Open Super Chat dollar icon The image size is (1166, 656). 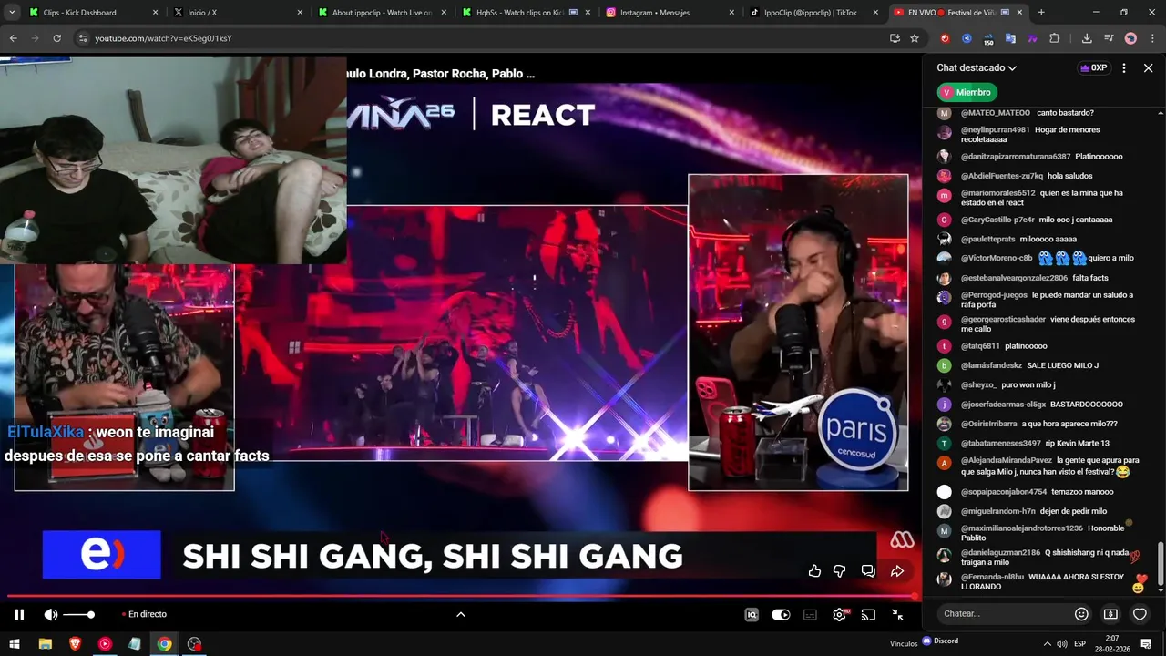click(x=1110, y=614)
